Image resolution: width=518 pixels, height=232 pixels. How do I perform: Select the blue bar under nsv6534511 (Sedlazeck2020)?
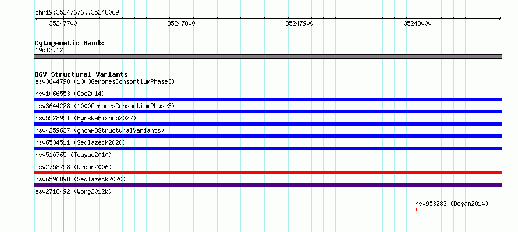click(268, 148)
